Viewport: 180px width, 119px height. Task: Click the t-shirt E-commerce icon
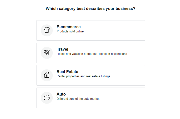(x=47, y=30)
